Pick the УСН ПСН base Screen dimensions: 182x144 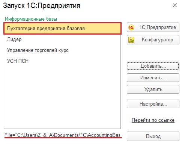tap(62, 61)
